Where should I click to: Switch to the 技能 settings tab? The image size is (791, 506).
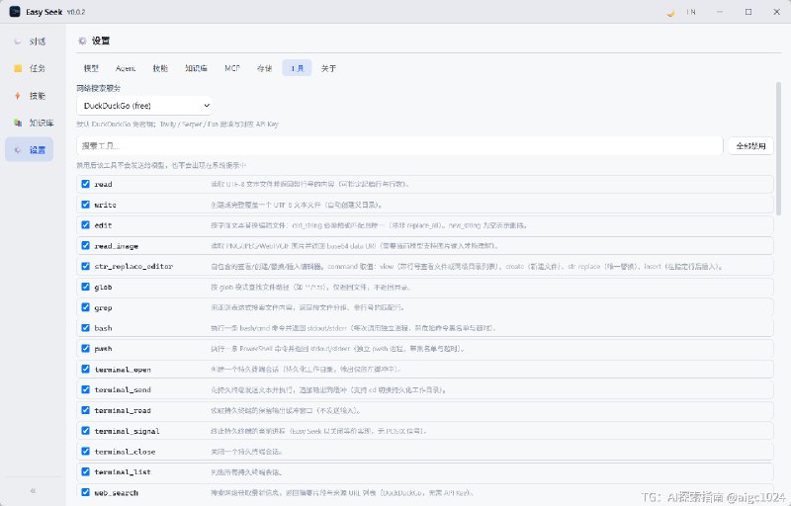[160, 68]
